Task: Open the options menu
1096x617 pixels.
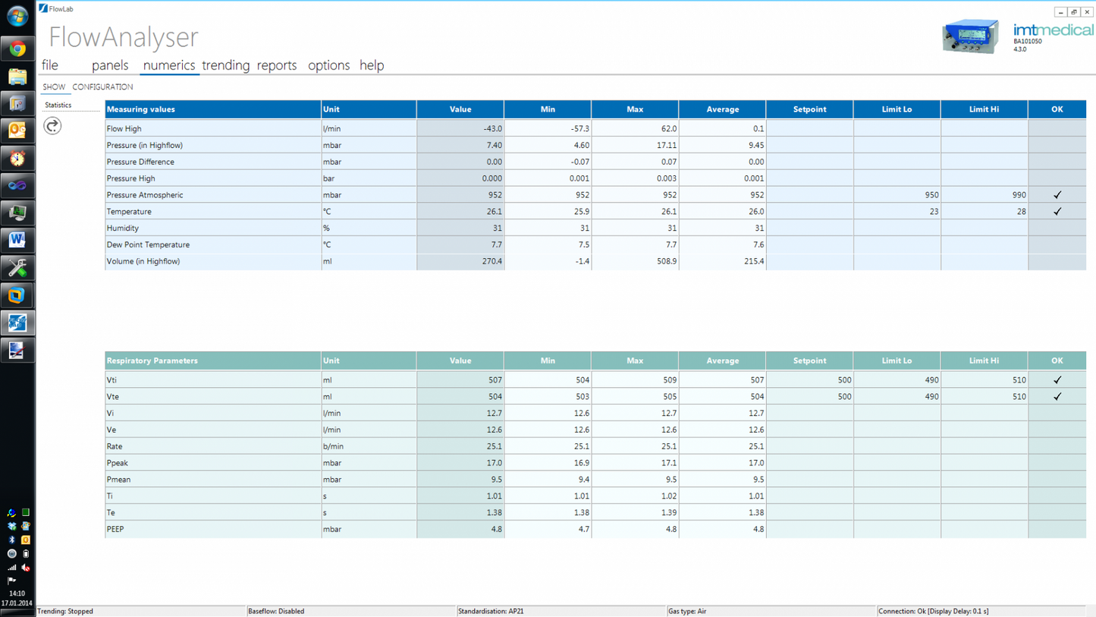Action: click(328, 65)
